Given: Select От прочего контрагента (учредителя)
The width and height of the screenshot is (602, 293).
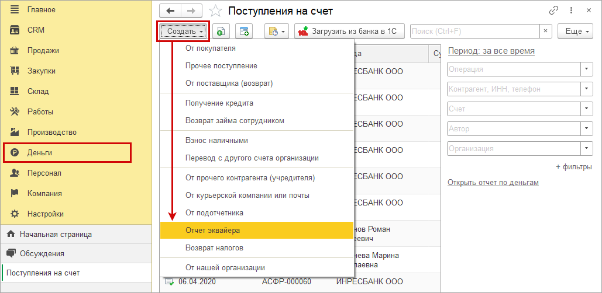Looking at the screenshot, I should (256, 178).
